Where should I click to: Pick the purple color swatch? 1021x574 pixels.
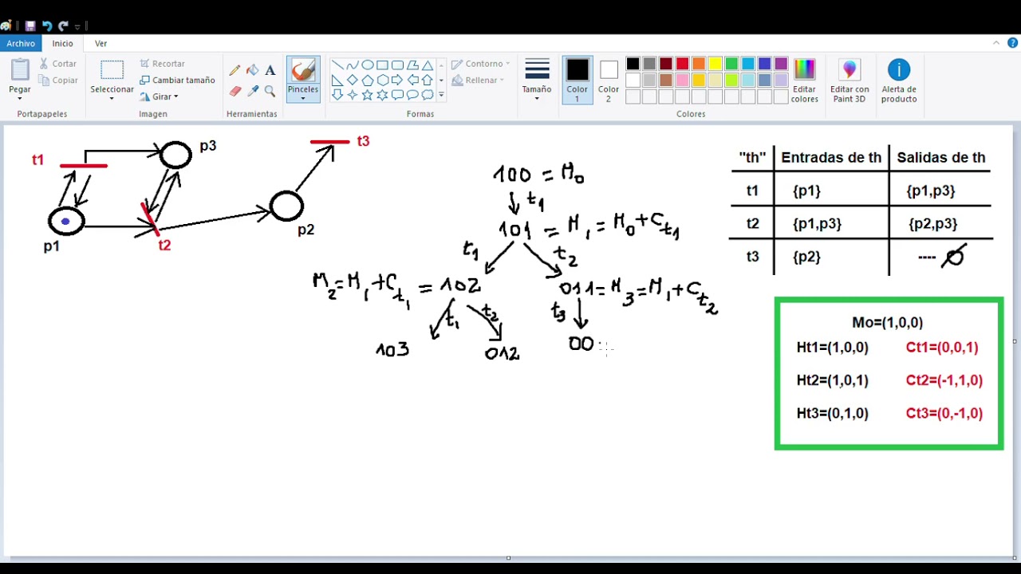click(x=781, y=64)
